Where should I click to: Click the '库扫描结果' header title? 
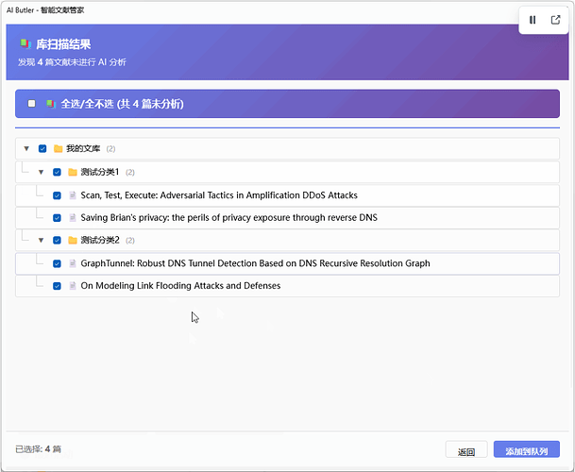(x=63, y=44)
